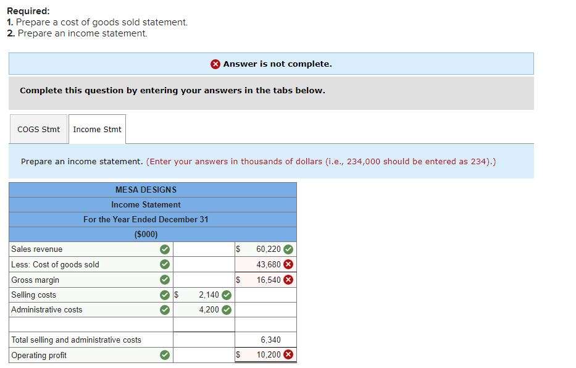Click the red X beside the 43,680 value
Screen dimensions: 576x368
point(288,264)
